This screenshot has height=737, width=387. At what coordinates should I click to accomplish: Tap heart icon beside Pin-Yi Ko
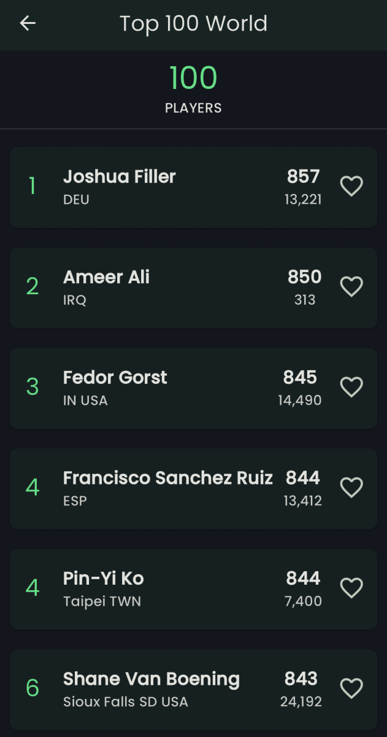tap(351, 588)
